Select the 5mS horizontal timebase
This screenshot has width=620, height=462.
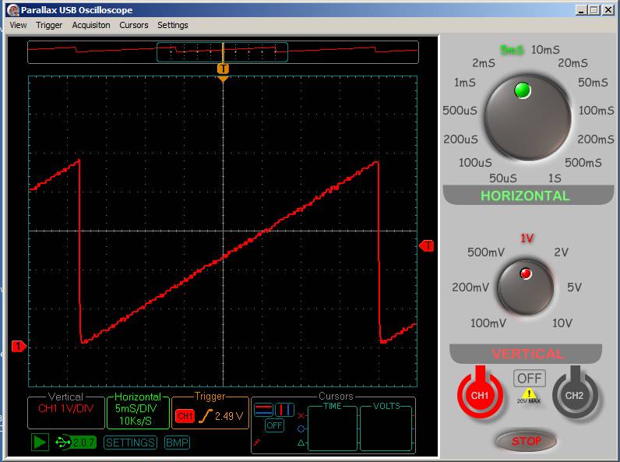pos(512,50)
